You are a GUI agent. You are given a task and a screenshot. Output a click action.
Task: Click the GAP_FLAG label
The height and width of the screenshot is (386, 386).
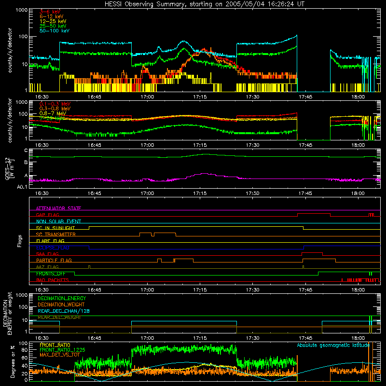[x=47, y=215]
